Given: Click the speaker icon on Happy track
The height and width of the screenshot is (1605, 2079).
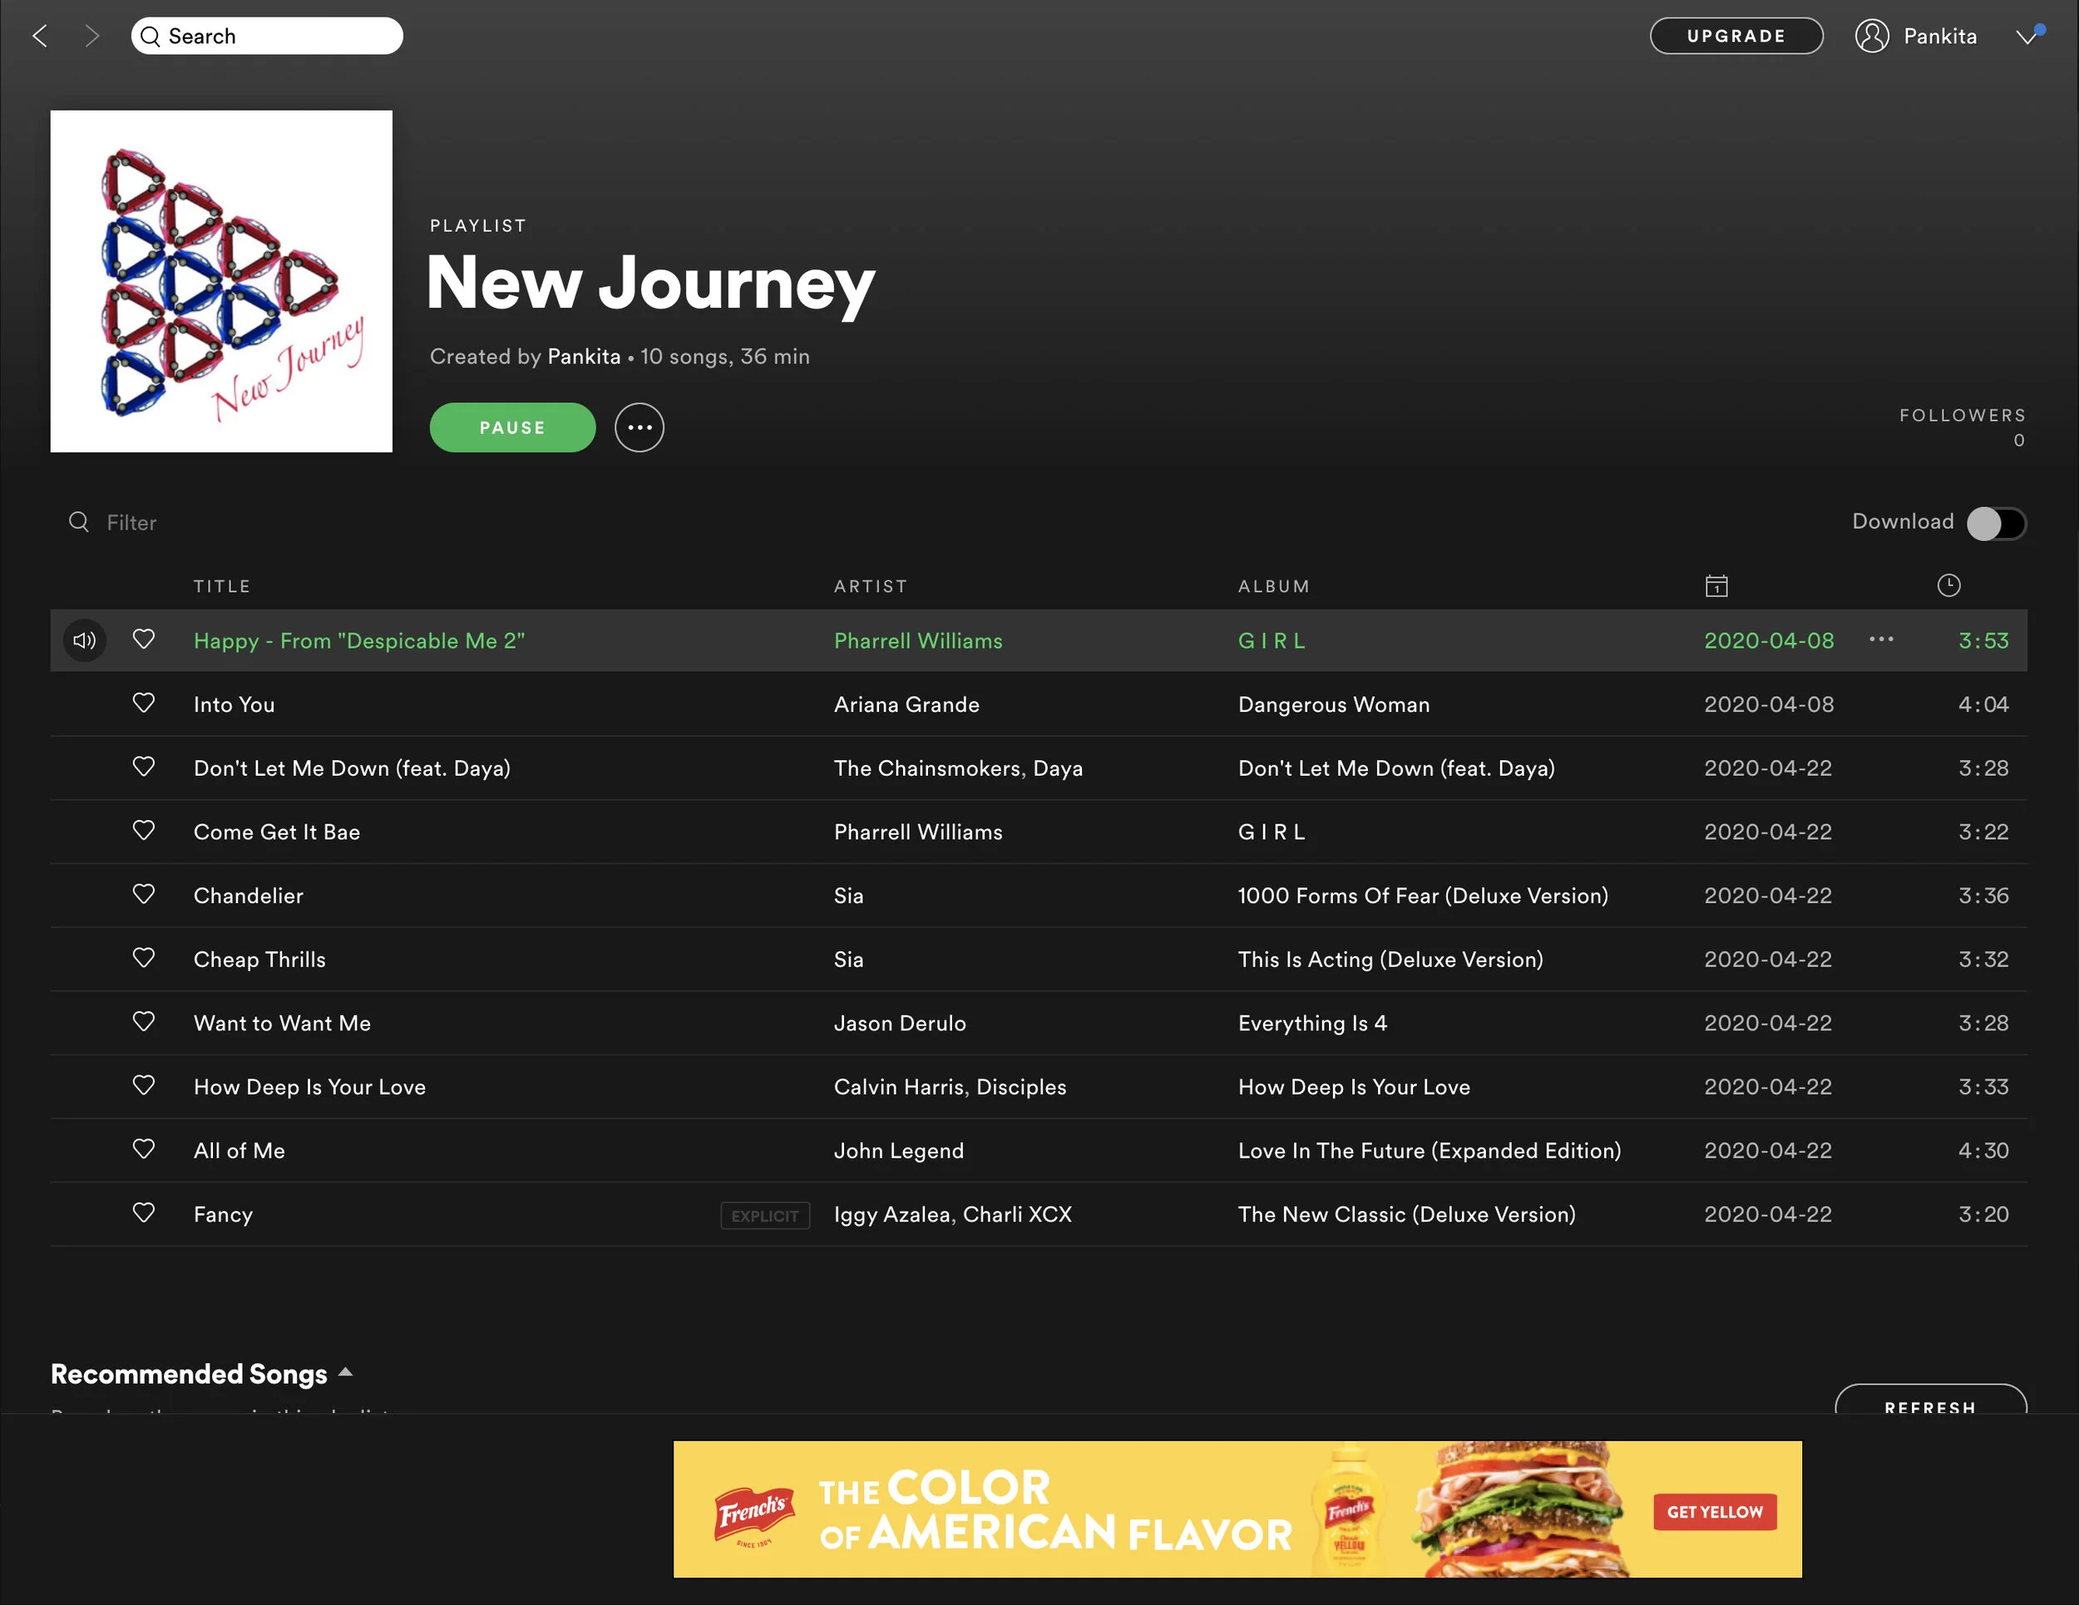Looking at the screenshot, I should tap(85, 640).
